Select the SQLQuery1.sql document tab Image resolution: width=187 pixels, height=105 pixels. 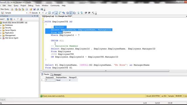click(57, 16)
